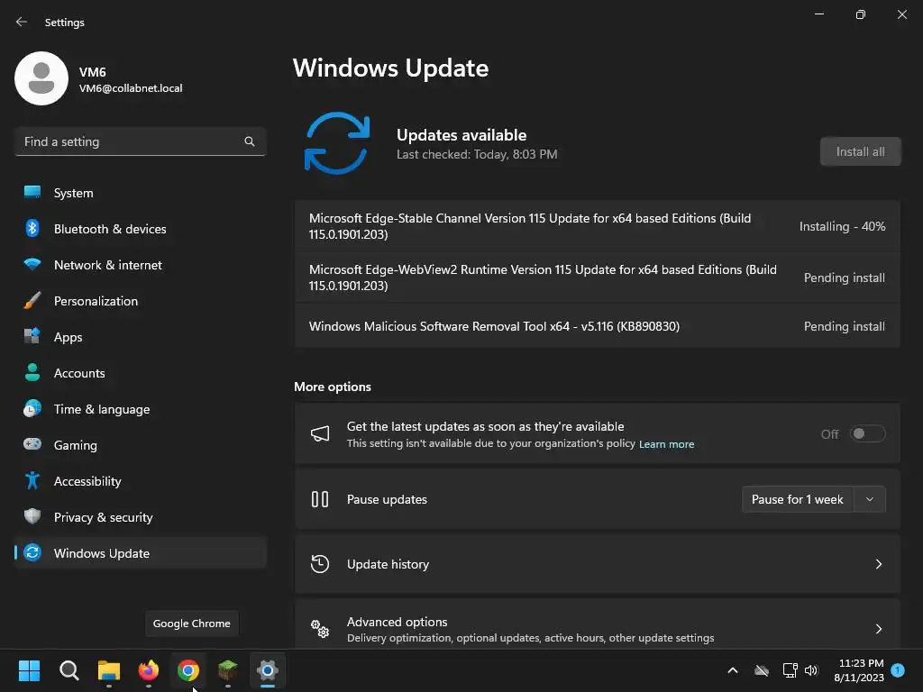The image size is (923, 692).
Task: Click the network tray icon
Action: (790, 670)
